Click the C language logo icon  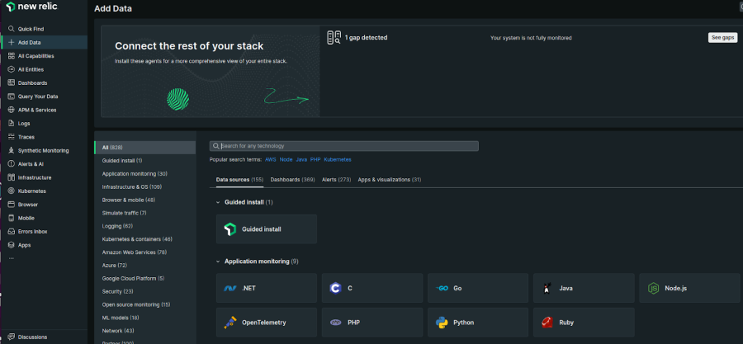[335, 288]
